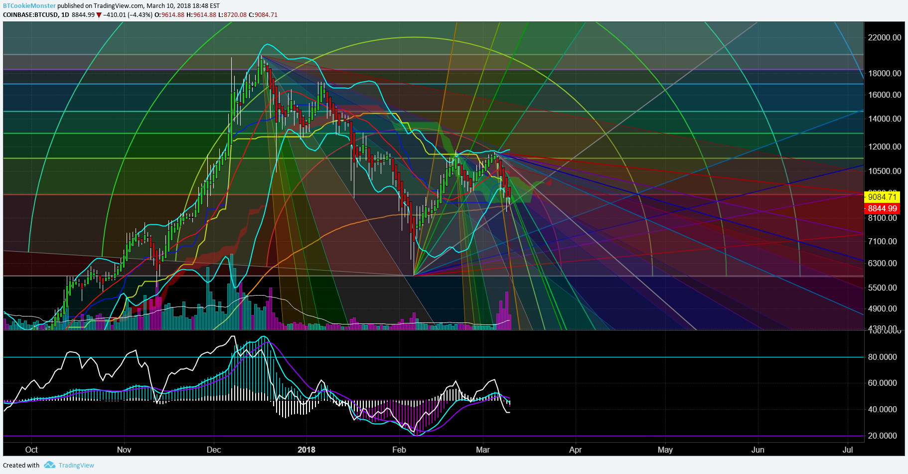The image size is (908, 474).
Task: Click the TradingView cloud logo icon
Action: tap(49, 465)
